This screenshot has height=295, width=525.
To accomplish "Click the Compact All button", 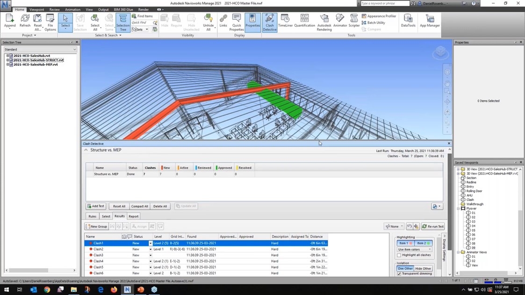I will pos(139,206).
